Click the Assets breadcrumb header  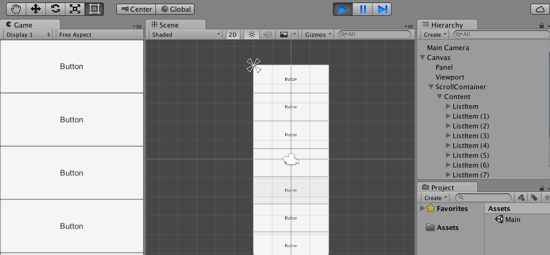[x=499, y=209]
